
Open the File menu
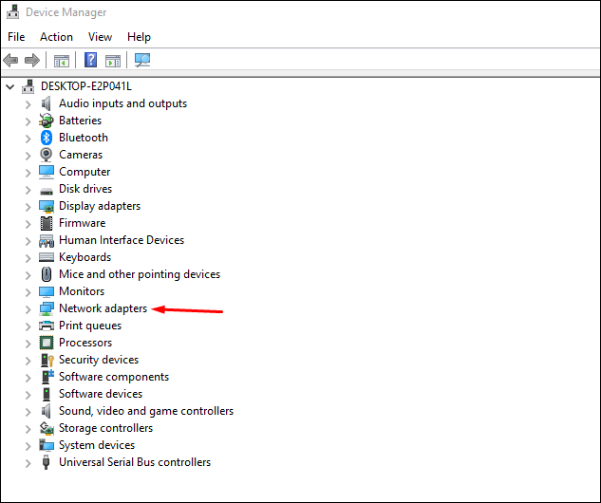point(16,37)
